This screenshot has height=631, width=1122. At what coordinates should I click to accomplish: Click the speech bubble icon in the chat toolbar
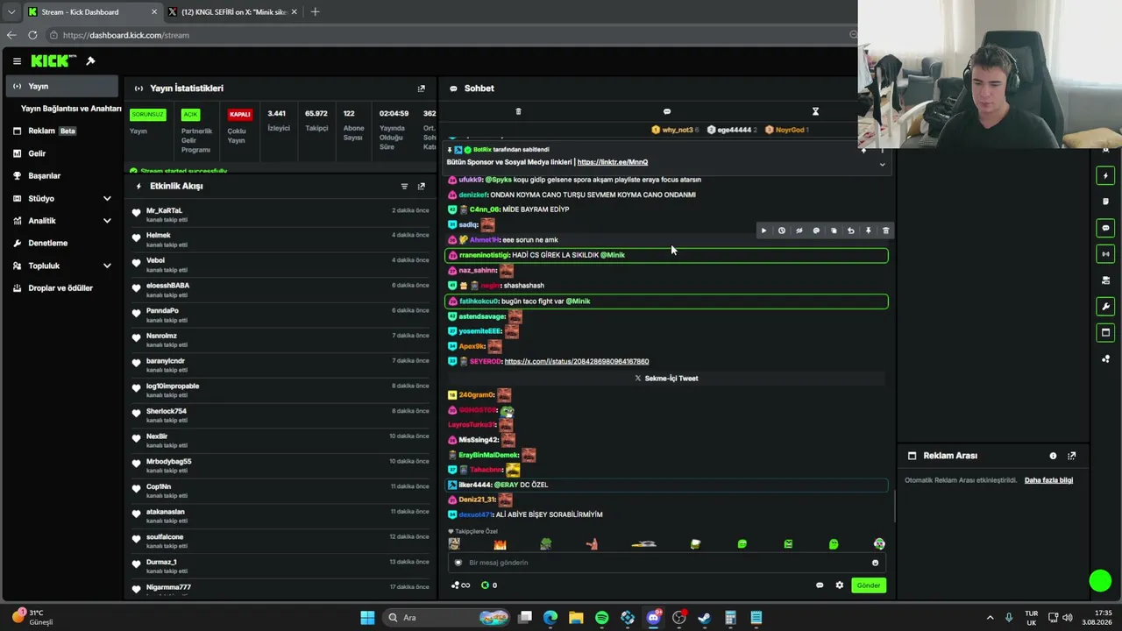click(x=667, y=111)
